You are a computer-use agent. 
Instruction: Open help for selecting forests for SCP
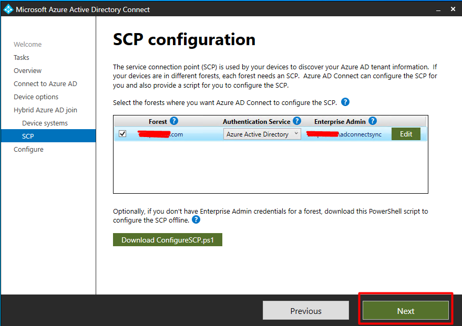(x=345, y=102)
